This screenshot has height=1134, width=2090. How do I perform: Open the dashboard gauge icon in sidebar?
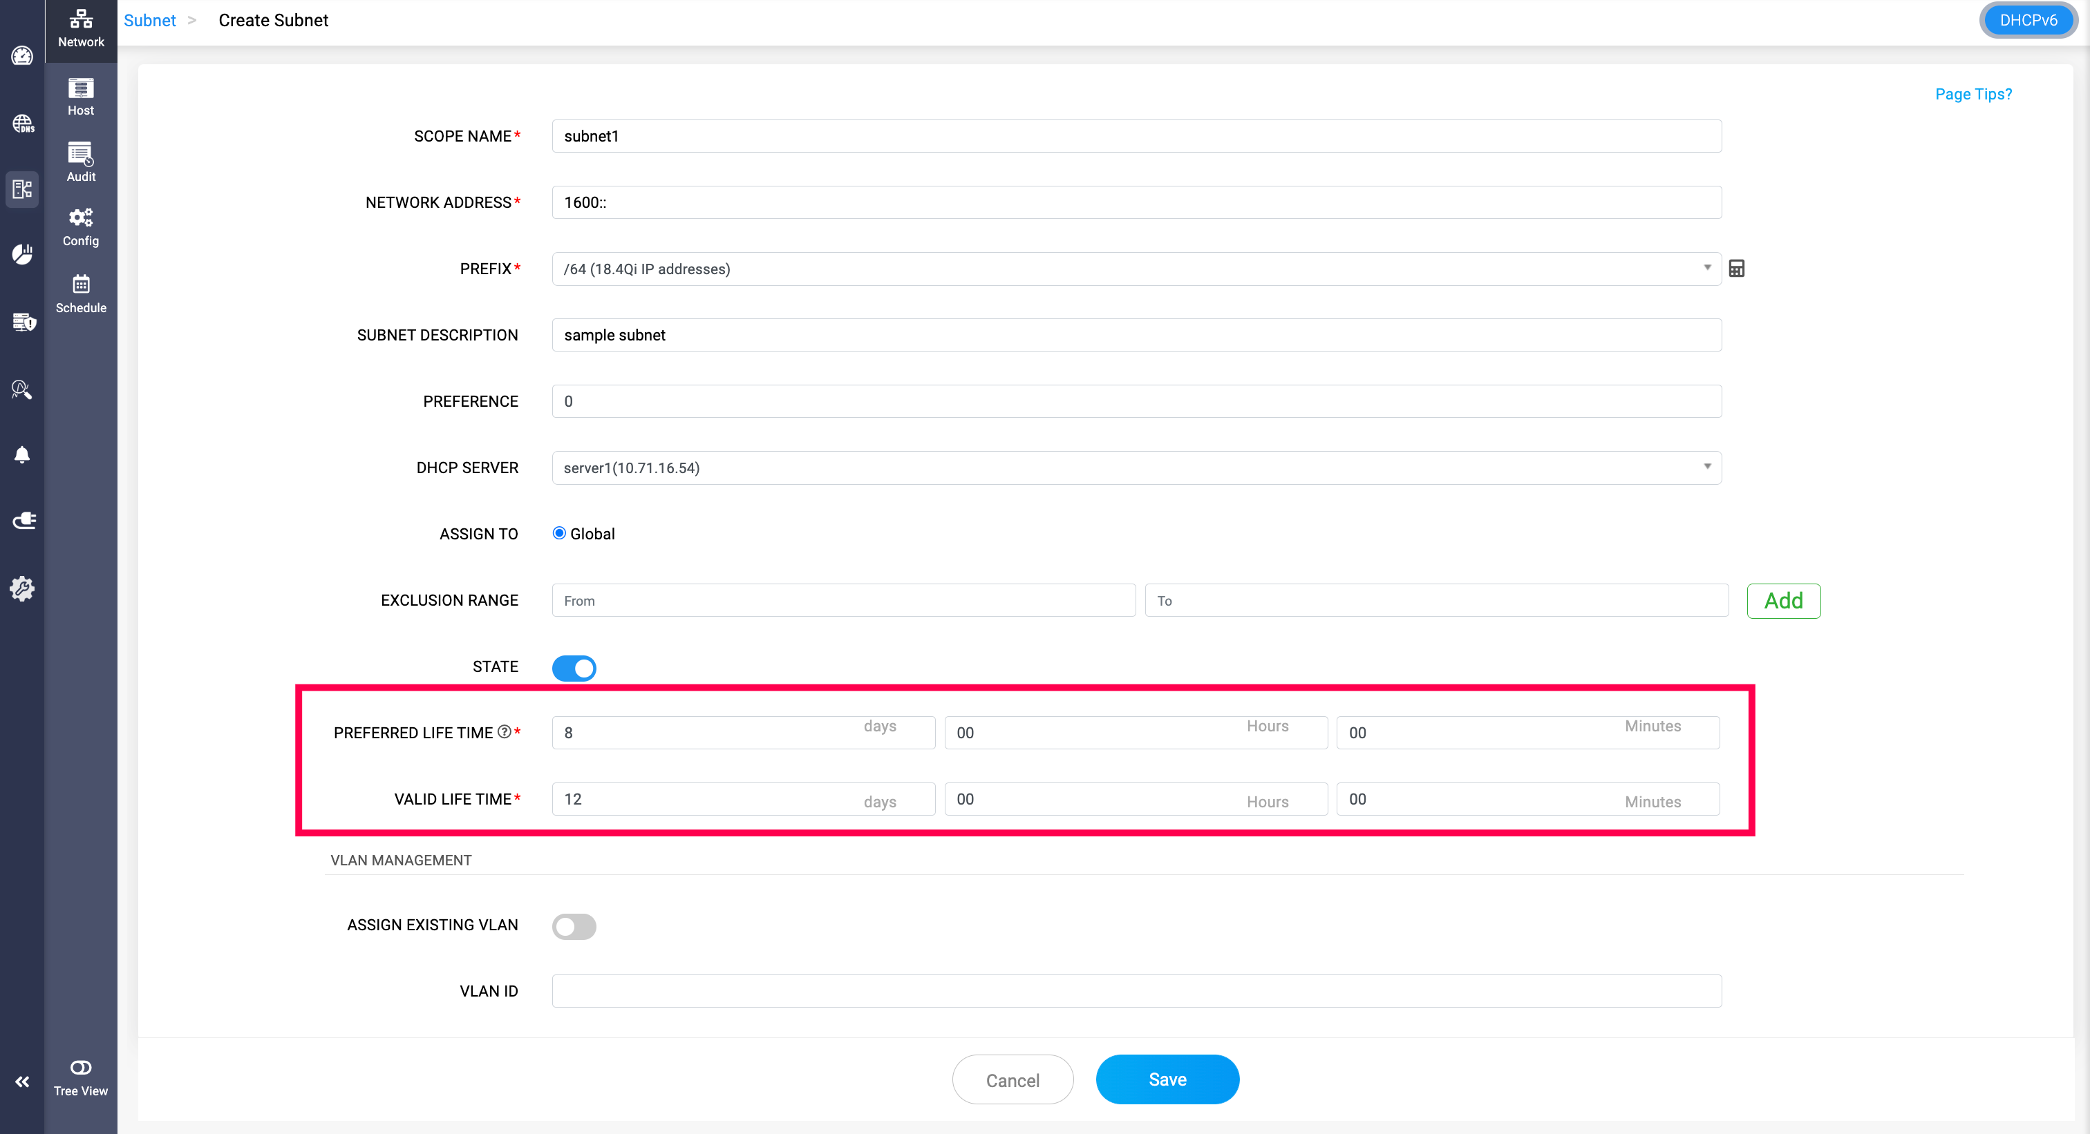(x=22, y=56)
